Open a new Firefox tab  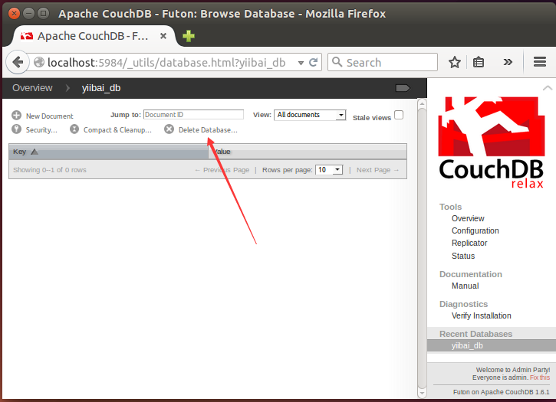[189, 36]
